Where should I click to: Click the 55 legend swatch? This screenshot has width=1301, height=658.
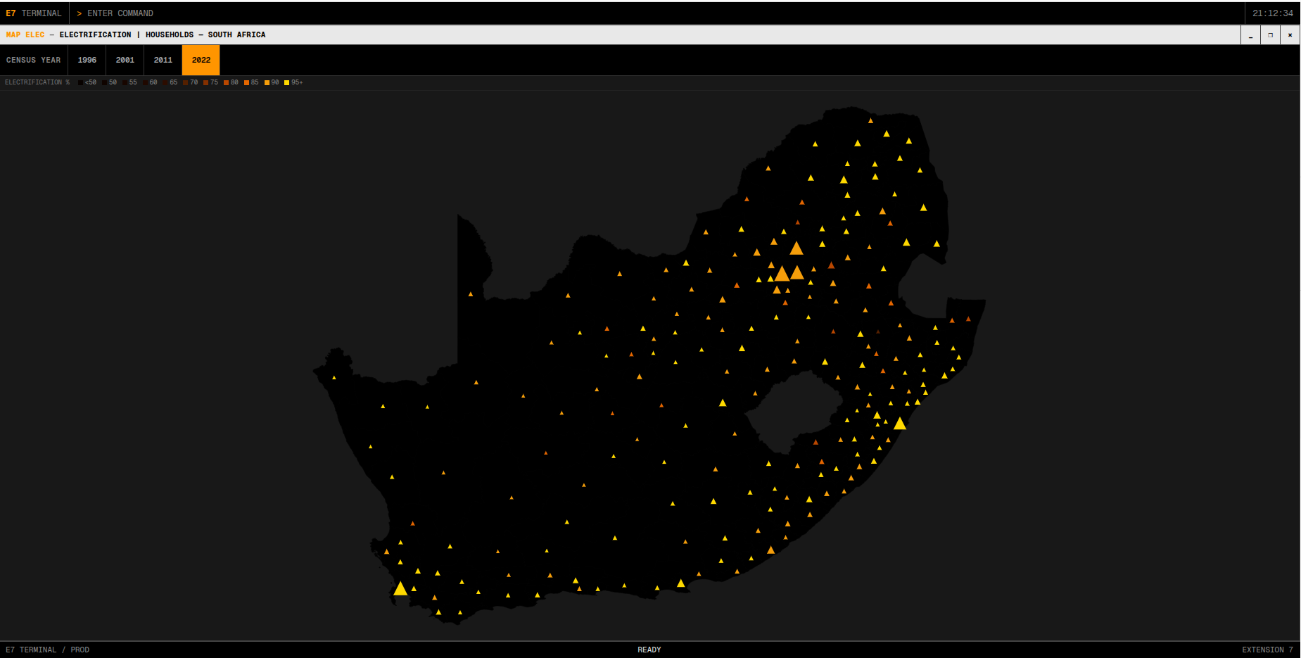125,82
